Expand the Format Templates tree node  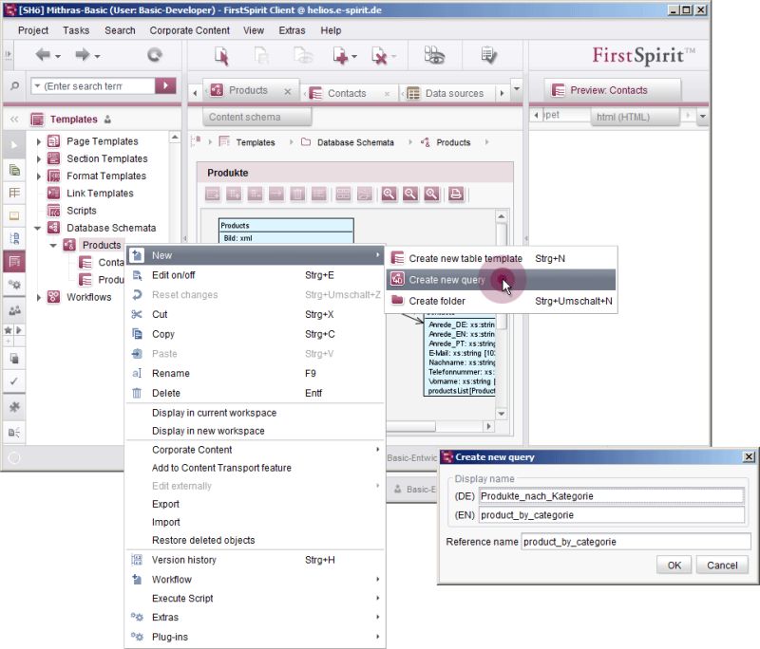click(39, 176)
